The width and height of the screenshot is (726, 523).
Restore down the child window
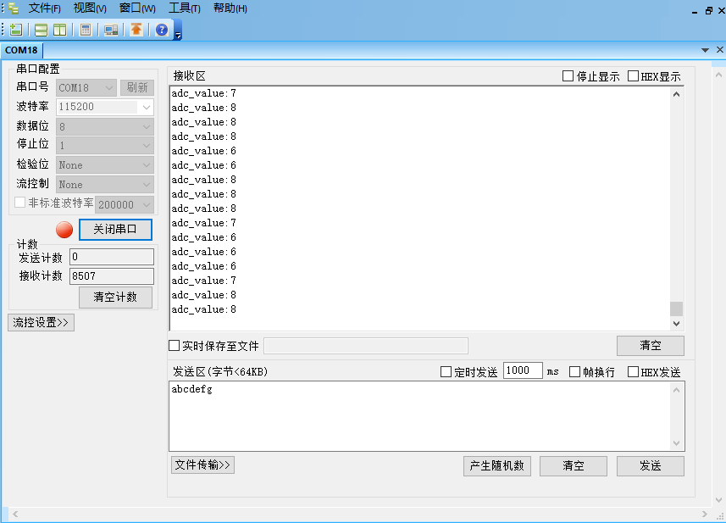tap(708, 11)
